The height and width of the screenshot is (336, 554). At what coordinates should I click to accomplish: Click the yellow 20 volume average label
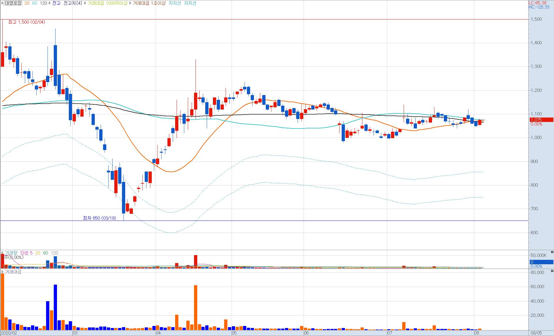pyautogui.click(x=38, y=253)
